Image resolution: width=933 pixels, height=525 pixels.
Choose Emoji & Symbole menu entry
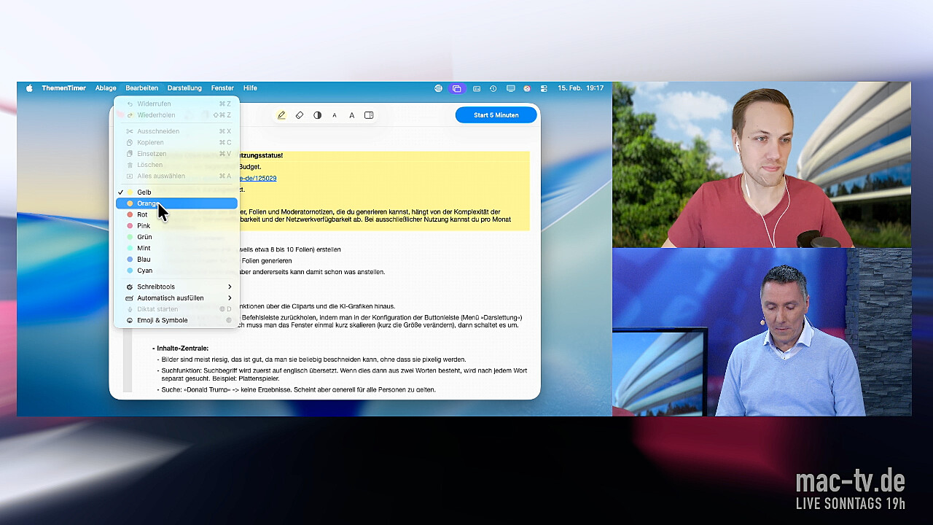pos(162,320)
